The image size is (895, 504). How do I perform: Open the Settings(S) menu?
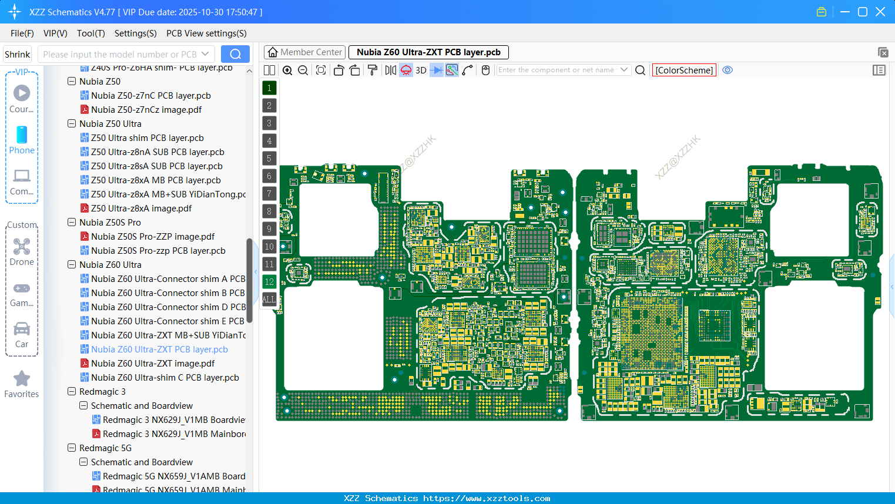[x=135, y=33]
